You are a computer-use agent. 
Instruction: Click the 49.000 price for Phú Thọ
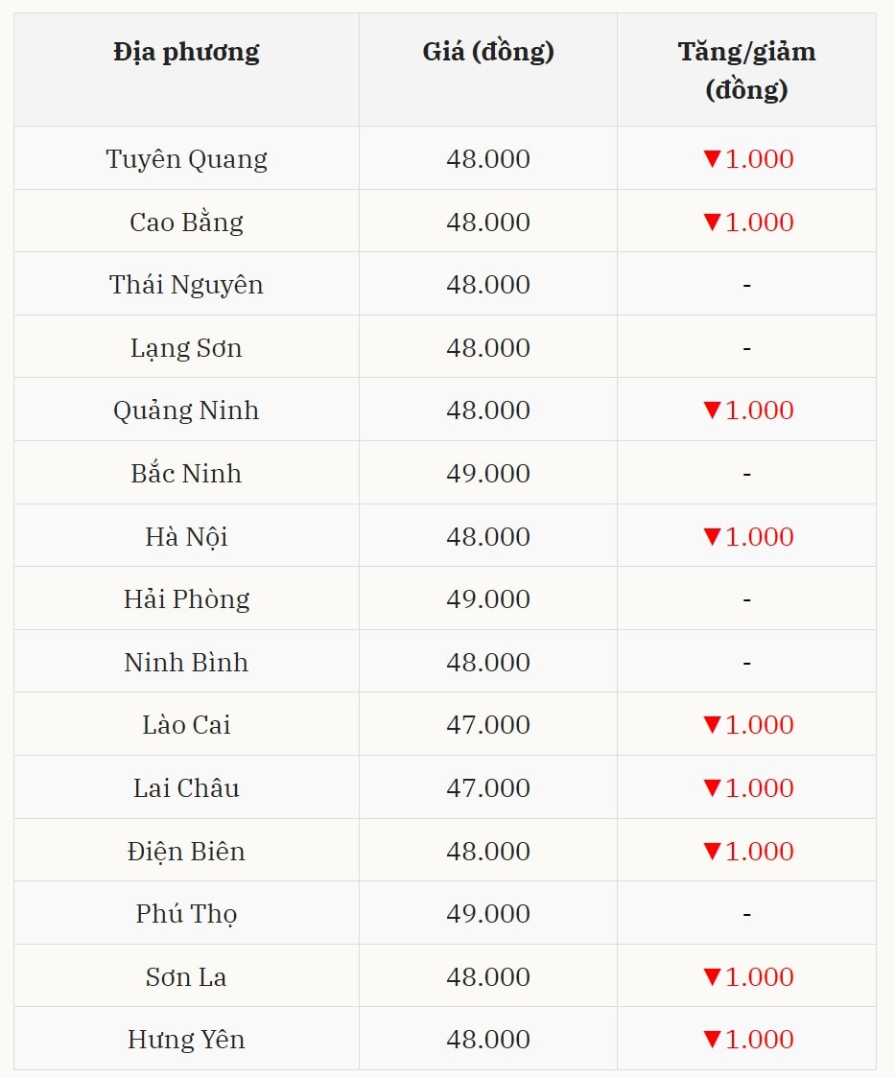pyautogui.click(x=488, y=914)
